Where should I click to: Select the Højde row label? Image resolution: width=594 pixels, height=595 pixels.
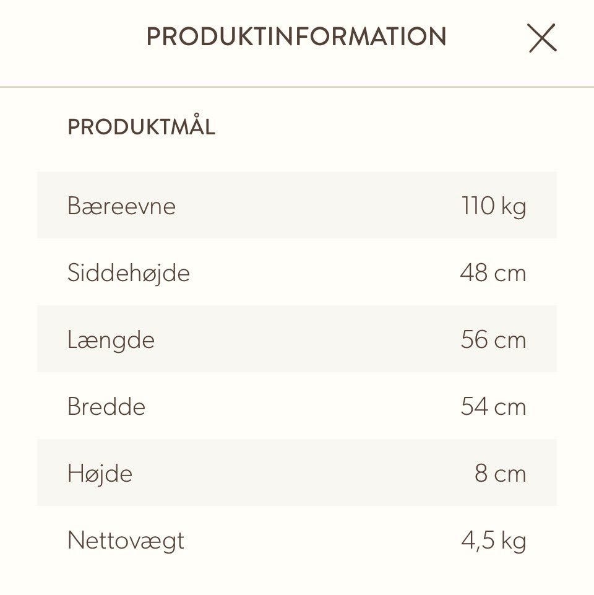click(100, 474)
